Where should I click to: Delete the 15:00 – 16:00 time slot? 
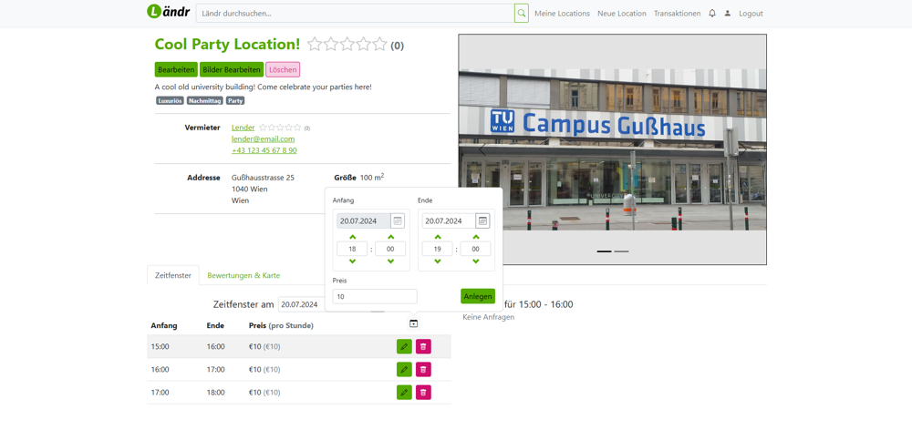click(423, 346)
